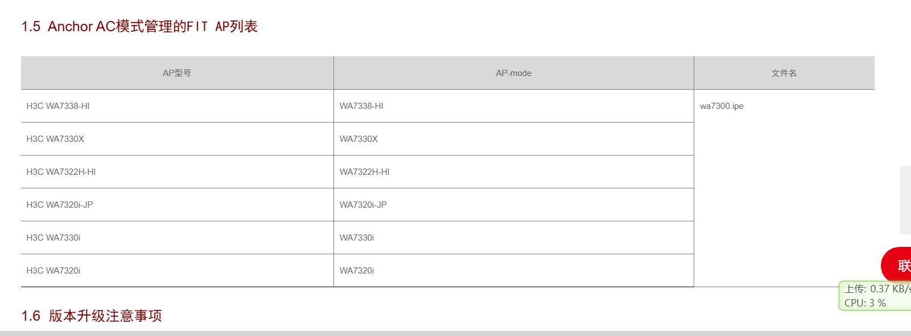Select the "H3C WA7320i" model cell
The height and width of the screenshot is (336, 911).
(53, 271)
